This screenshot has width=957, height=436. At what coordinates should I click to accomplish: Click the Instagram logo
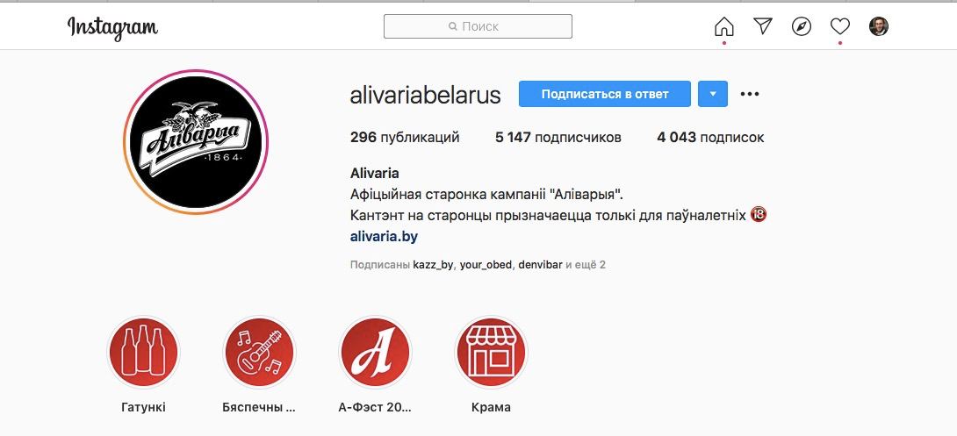coord(112,27)
